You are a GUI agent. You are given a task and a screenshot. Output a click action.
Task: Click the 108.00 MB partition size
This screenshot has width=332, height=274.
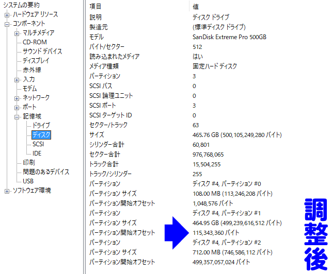click(232, 194)
